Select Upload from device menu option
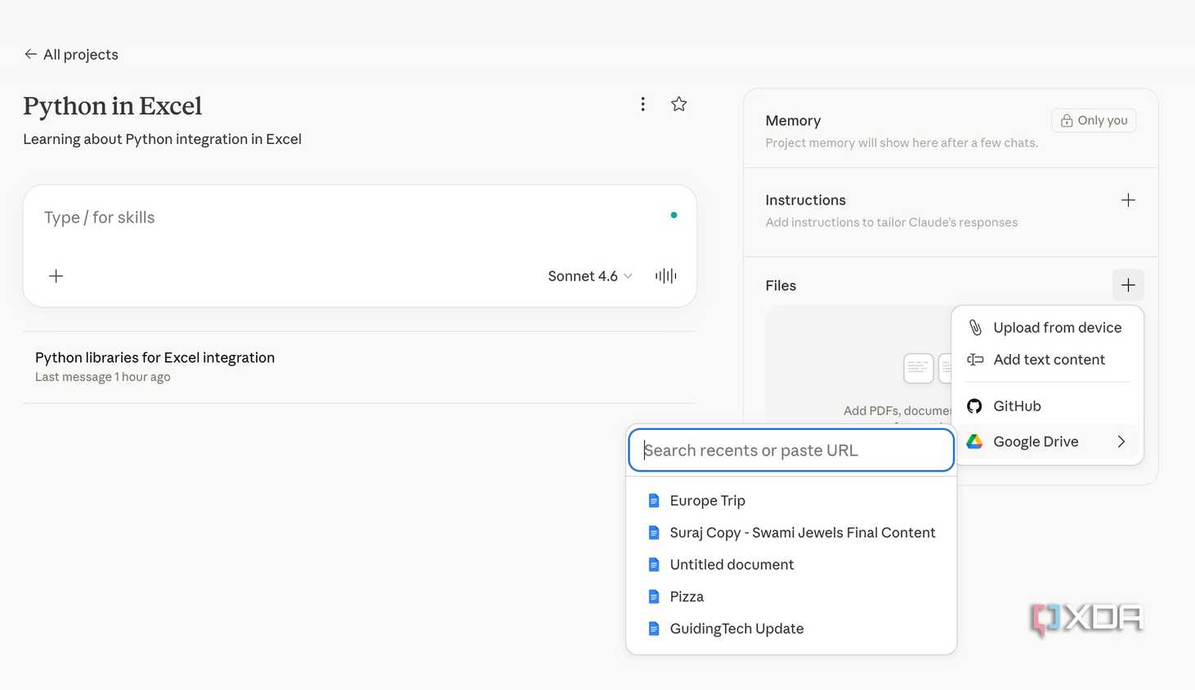The width and height of the screenshot is (1195, 690). [x=1047, y=328]
